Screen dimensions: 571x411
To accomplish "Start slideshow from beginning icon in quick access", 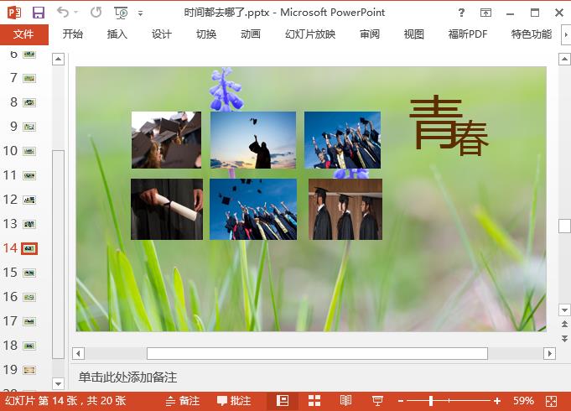I will coord(122,13).
